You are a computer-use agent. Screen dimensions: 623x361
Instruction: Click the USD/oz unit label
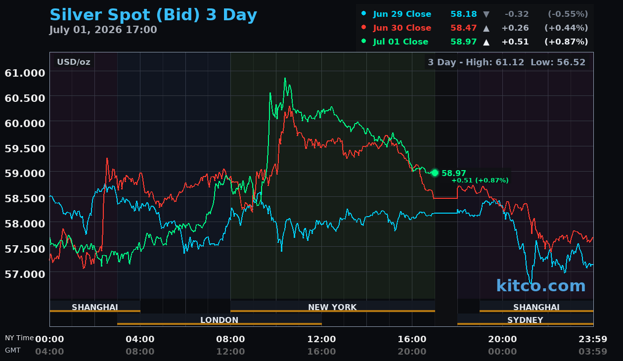pos(74,62)
